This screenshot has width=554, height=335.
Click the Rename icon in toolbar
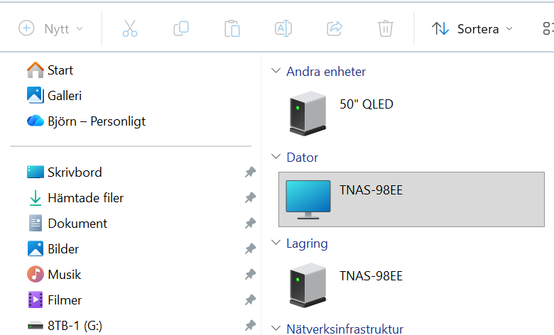click(283, 28)
